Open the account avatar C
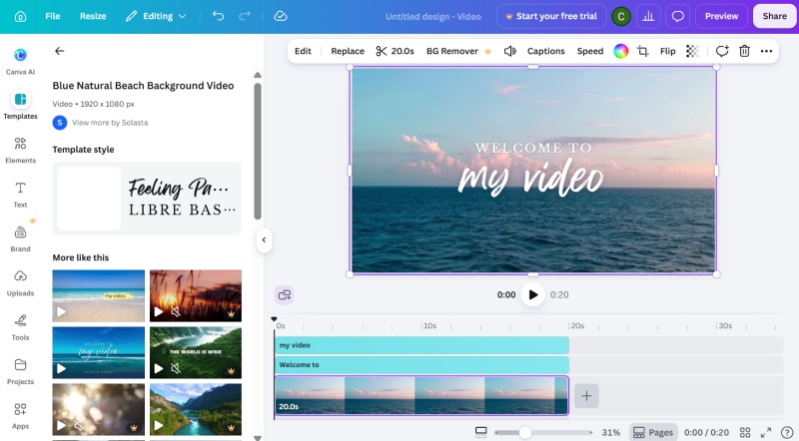The height and width of the screenshot is (441, 799). pyautogui.click(x=621, y=16)
